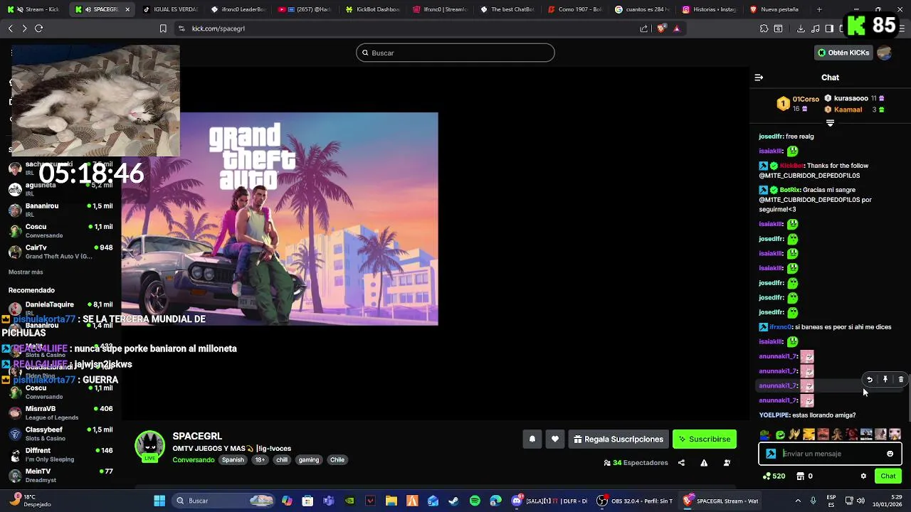The image size is (911, 512).
Task: Switch to the ifrxnc0 LeaderBoard tab
Action: click(x=238, y=9)
